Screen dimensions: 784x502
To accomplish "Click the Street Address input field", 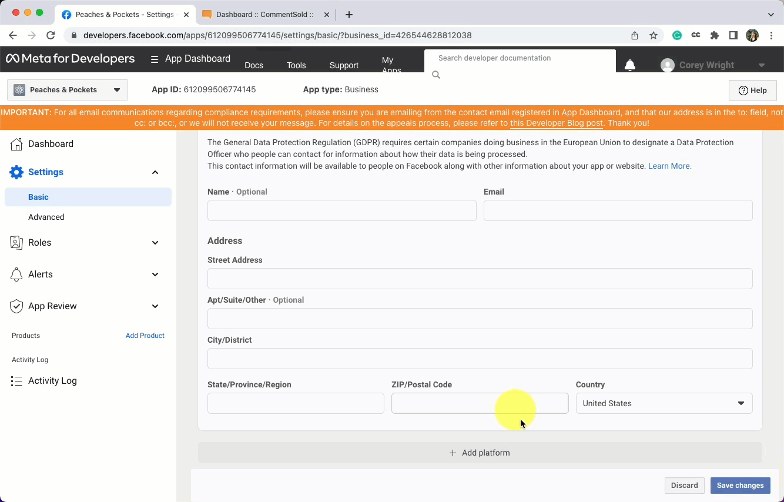I will [480, 279].
